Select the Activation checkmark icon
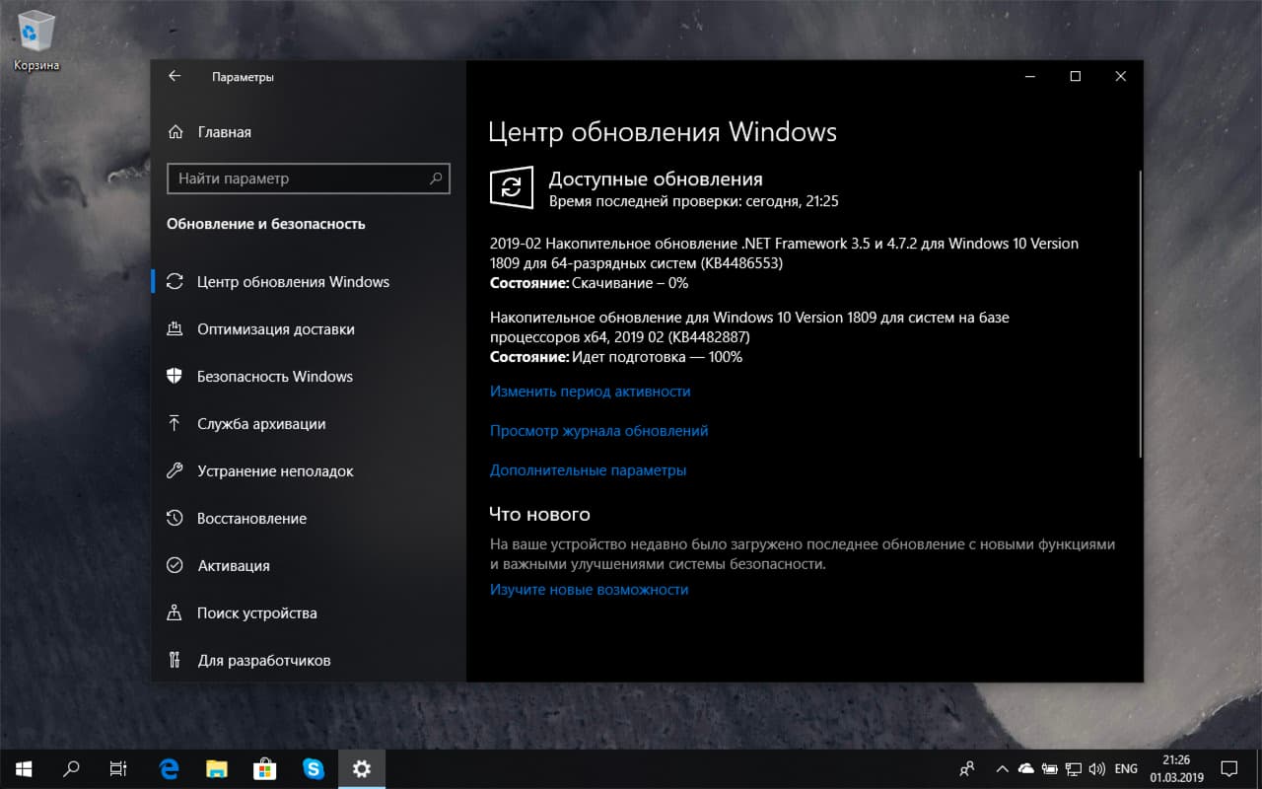Image resolution: width=1262 pixels, height=789 pixels. pos(176,565)
